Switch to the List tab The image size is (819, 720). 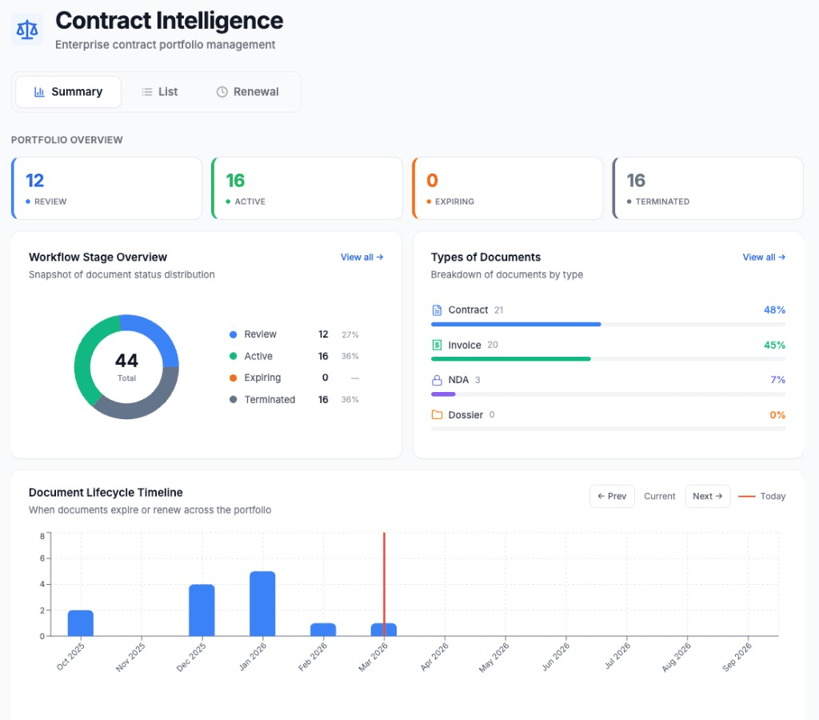(x=158, y=91)
